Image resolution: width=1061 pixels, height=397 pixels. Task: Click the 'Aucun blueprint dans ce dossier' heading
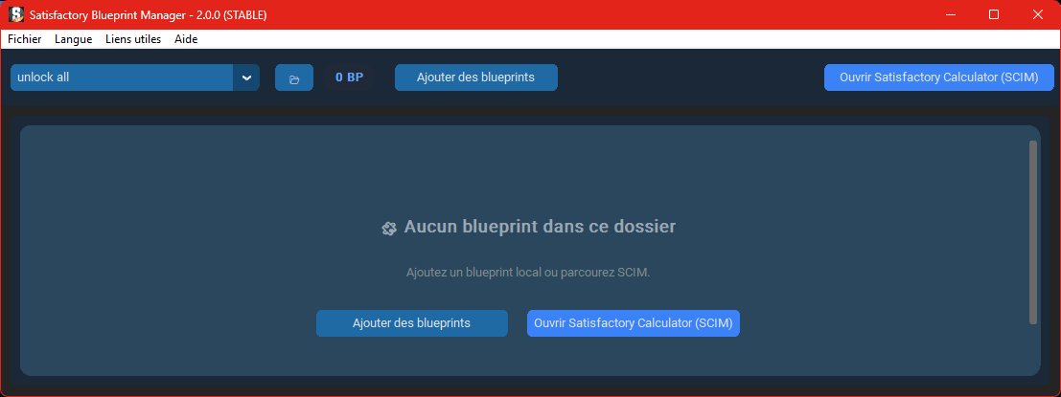540,227
